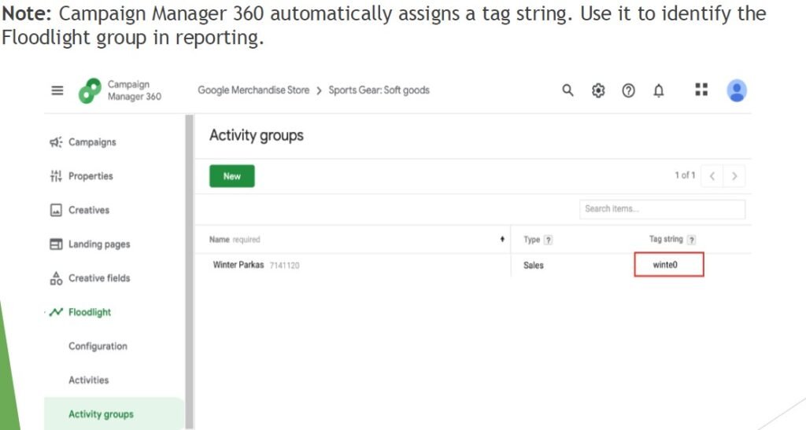Open the Winter Parkas activity group
This screenshot has width=806, height=430.
click(238, 265)
